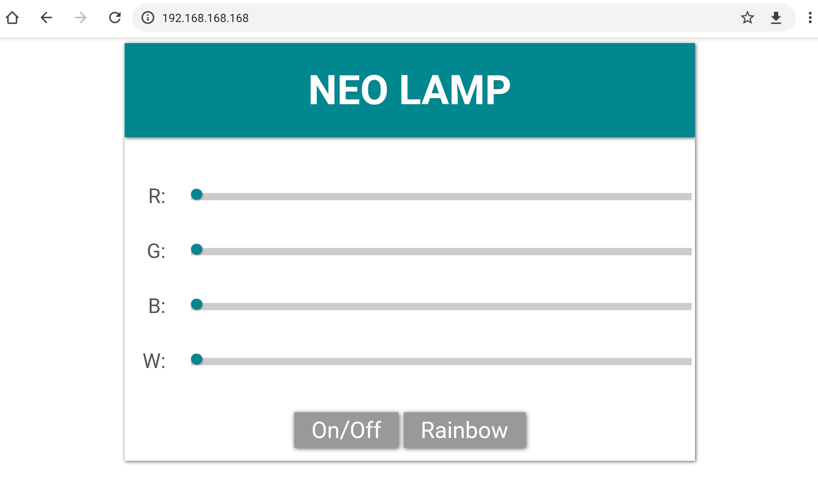Viewport: 818px width, 482px height.
Task: Click the forward navigation arrow
Action: [81, 18]
